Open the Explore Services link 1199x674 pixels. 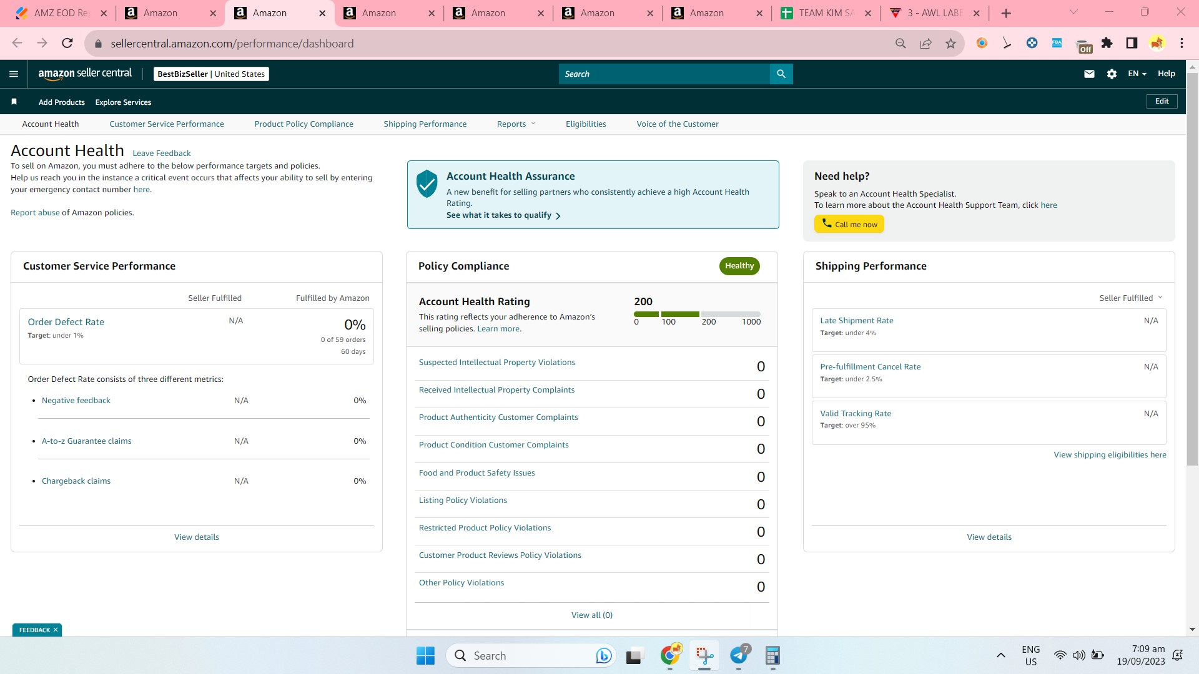(123, 102)
